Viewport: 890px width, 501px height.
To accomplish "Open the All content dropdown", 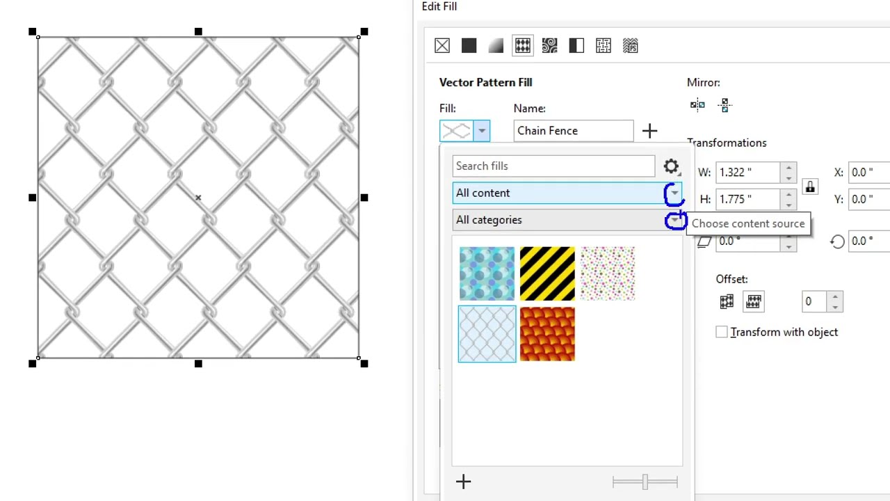I will (x=567, y=193).
